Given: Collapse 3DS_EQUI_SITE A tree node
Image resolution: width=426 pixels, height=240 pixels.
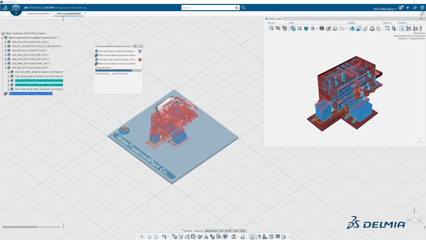Looking at the screenshot, I should point(5,68).
